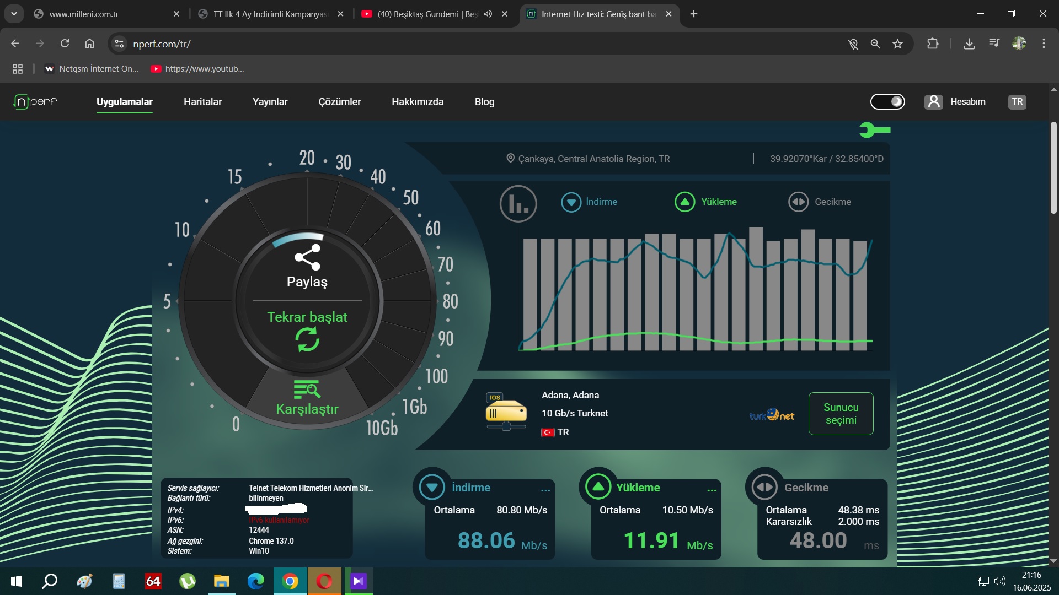Click the page vertical scrollbar thumb
The image size is (1059, 595).
click(1053, 168)
